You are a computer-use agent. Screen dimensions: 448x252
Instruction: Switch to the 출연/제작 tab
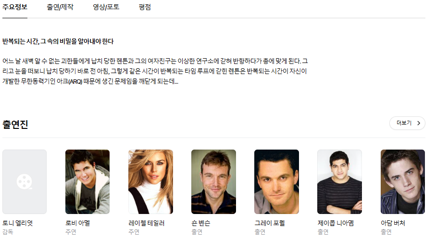[60, 7]
